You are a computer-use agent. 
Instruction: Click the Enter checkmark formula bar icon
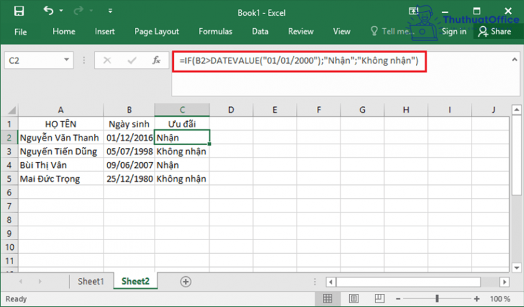point(132,60)
